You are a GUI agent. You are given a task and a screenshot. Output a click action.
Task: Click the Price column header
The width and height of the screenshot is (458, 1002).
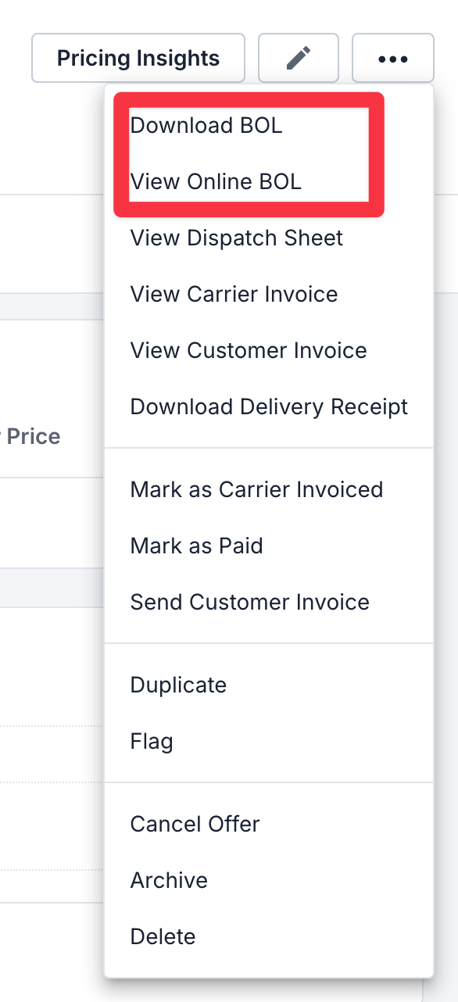[31, 436]
